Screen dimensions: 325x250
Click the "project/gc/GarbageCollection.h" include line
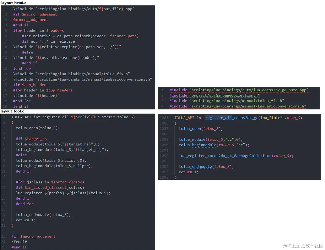click(215, 96)
